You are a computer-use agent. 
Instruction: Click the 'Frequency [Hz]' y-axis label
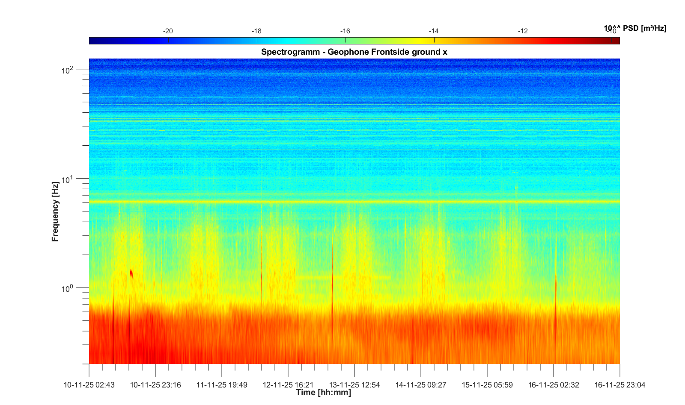coord(55,211)
